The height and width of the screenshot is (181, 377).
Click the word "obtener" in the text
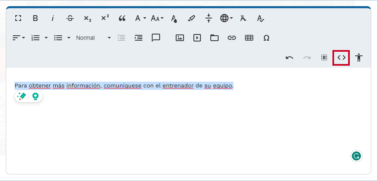(40, 86)
